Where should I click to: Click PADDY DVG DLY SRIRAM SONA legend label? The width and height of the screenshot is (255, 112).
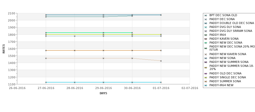pyautogui.click(x=231, y=31)
